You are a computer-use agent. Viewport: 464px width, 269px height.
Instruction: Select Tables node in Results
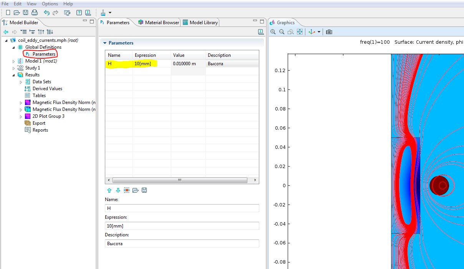coord(39,96)
